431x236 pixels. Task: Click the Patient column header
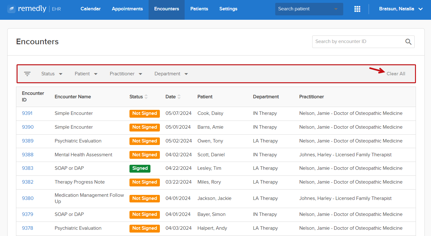coord(205,97)
